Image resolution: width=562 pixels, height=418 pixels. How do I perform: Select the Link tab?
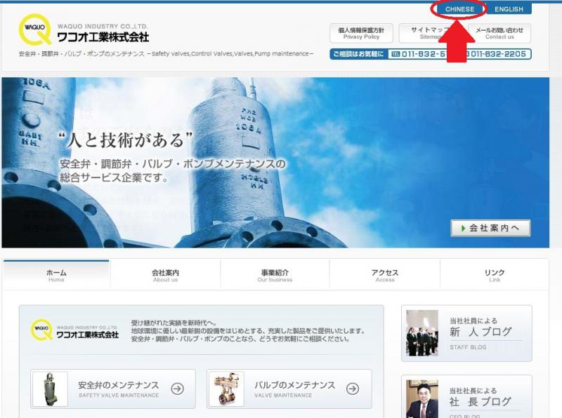(495, 275)
